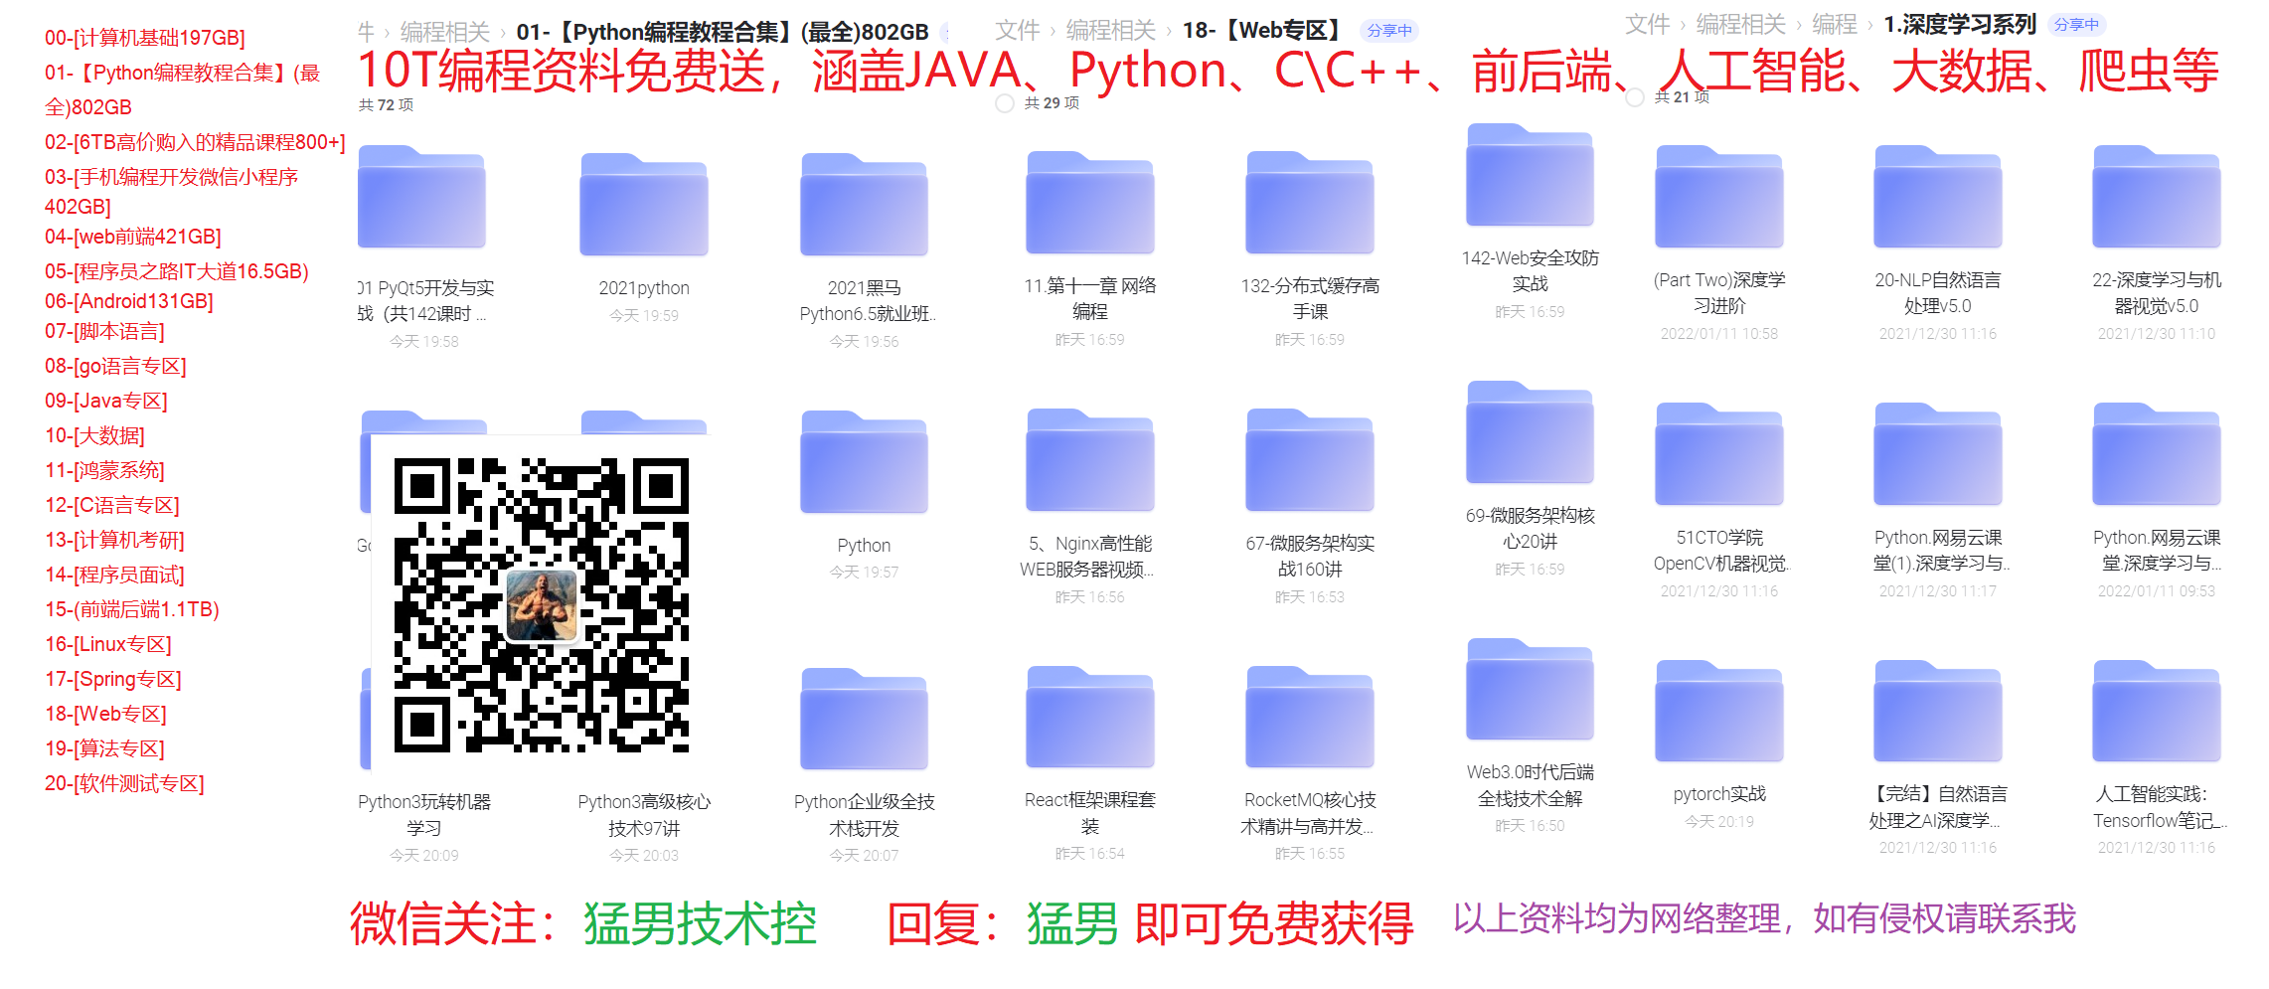Viewport: 2269px width, 989px height.
Task: Tick the select-all circle beside 共 21 项
Action: click(x=1635, y=97)
